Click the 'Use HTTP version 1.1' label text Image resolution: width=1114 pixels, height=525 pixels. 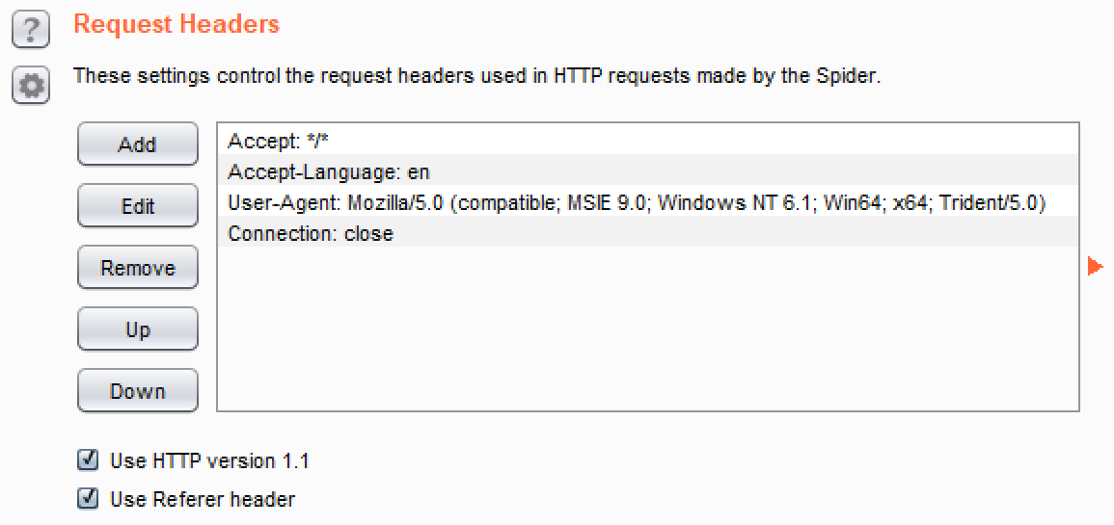tap(209, 461)
